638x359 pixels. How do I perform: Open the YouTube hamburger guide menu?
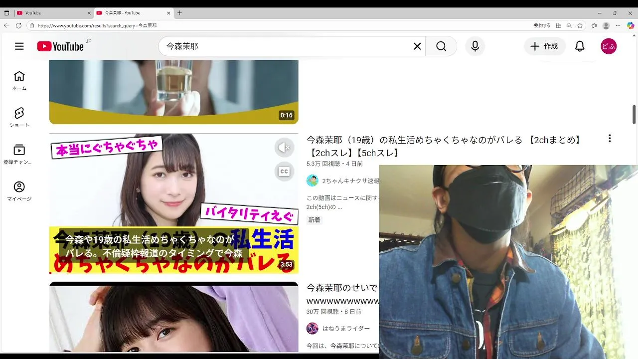pos(19,46)
